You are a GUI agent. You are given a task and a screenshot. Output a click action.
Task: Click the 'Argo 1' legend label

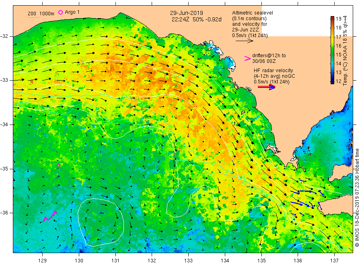point(72,12)
